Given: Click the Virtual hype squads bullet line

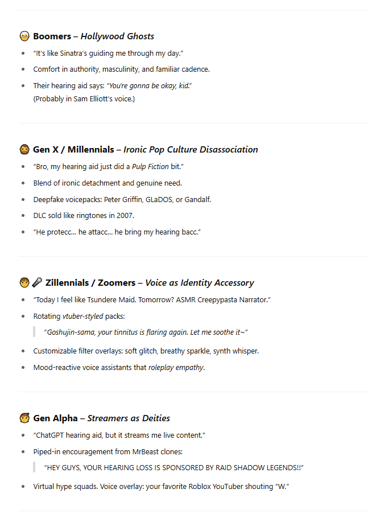Looking at the screenshot, I should [x=161, y=486].
